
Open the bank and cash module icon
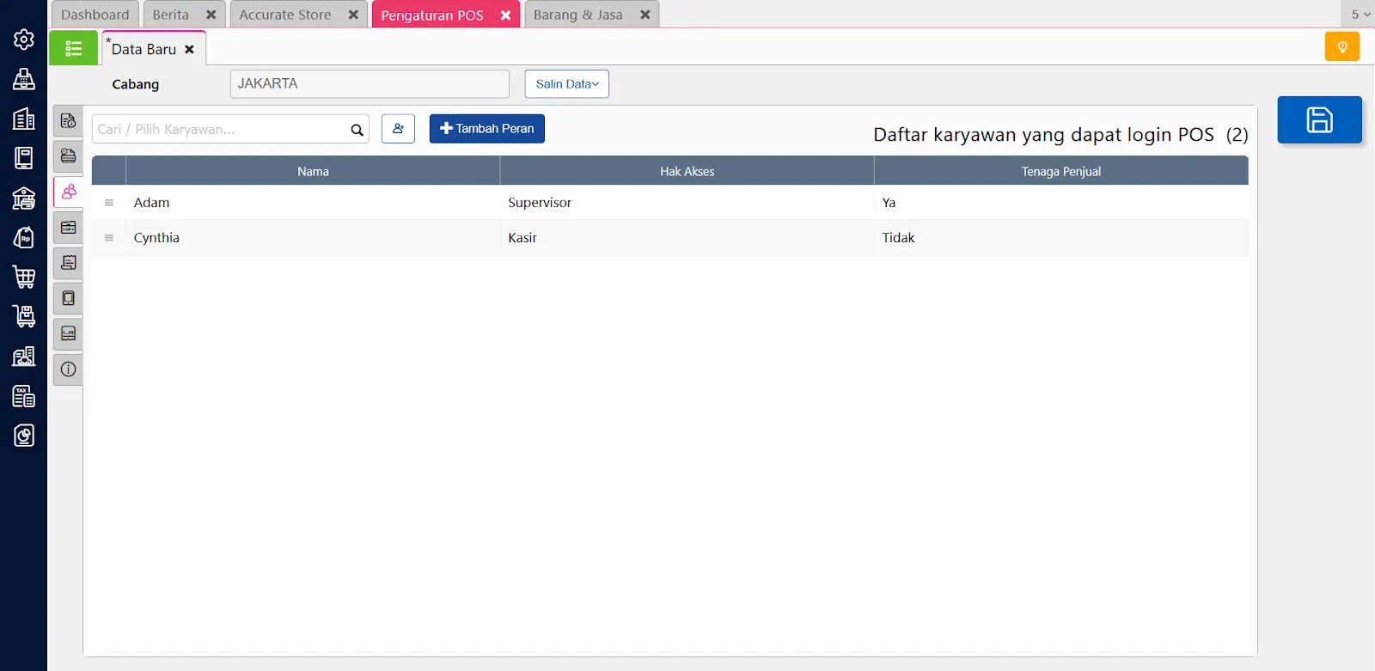[24, 198]
